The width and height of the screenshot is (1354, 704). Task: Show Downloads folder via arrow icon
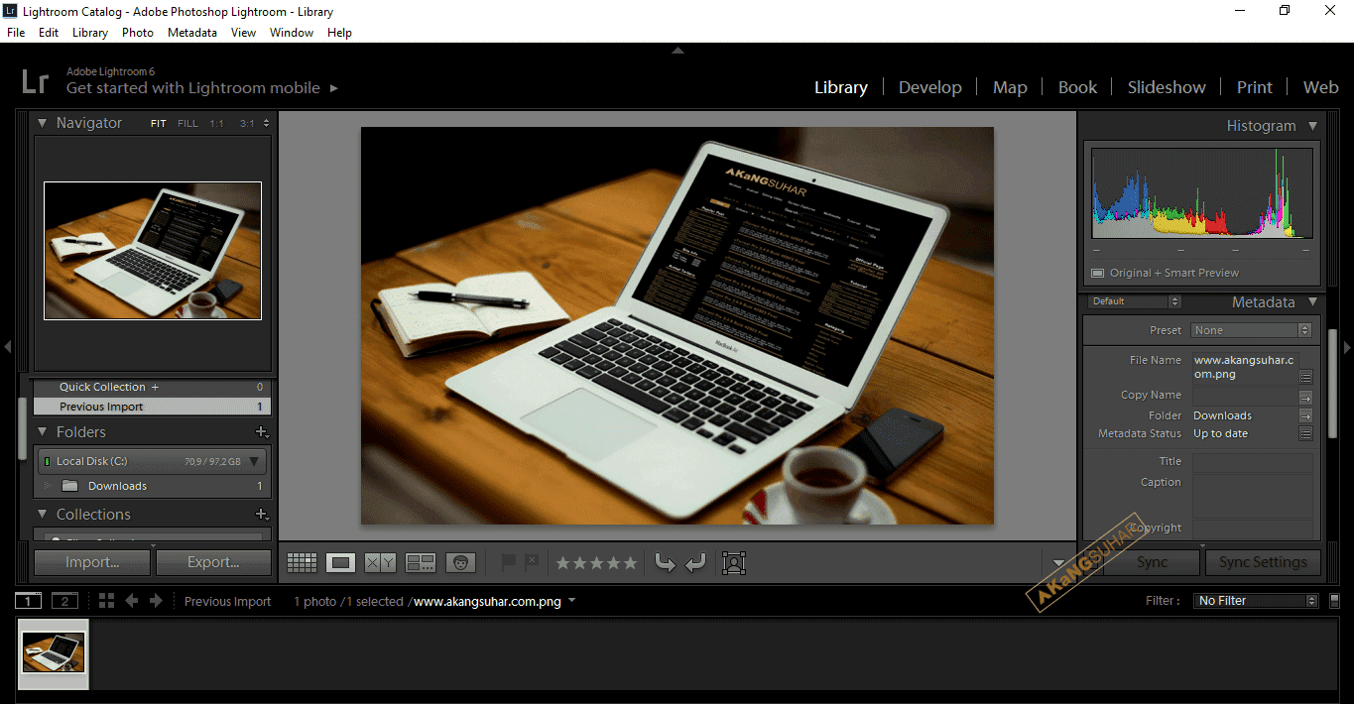coord(1306,415)
